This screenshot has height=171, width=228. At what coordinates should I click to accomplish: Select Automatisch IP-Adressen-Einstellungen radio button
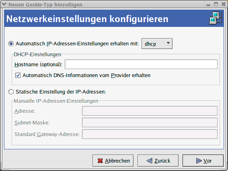(11, 43)
